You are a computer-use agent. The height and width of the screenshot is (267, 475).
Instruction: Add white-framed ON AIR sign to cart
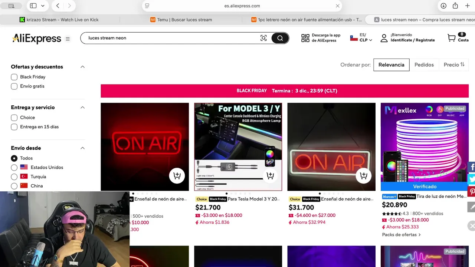364,175
